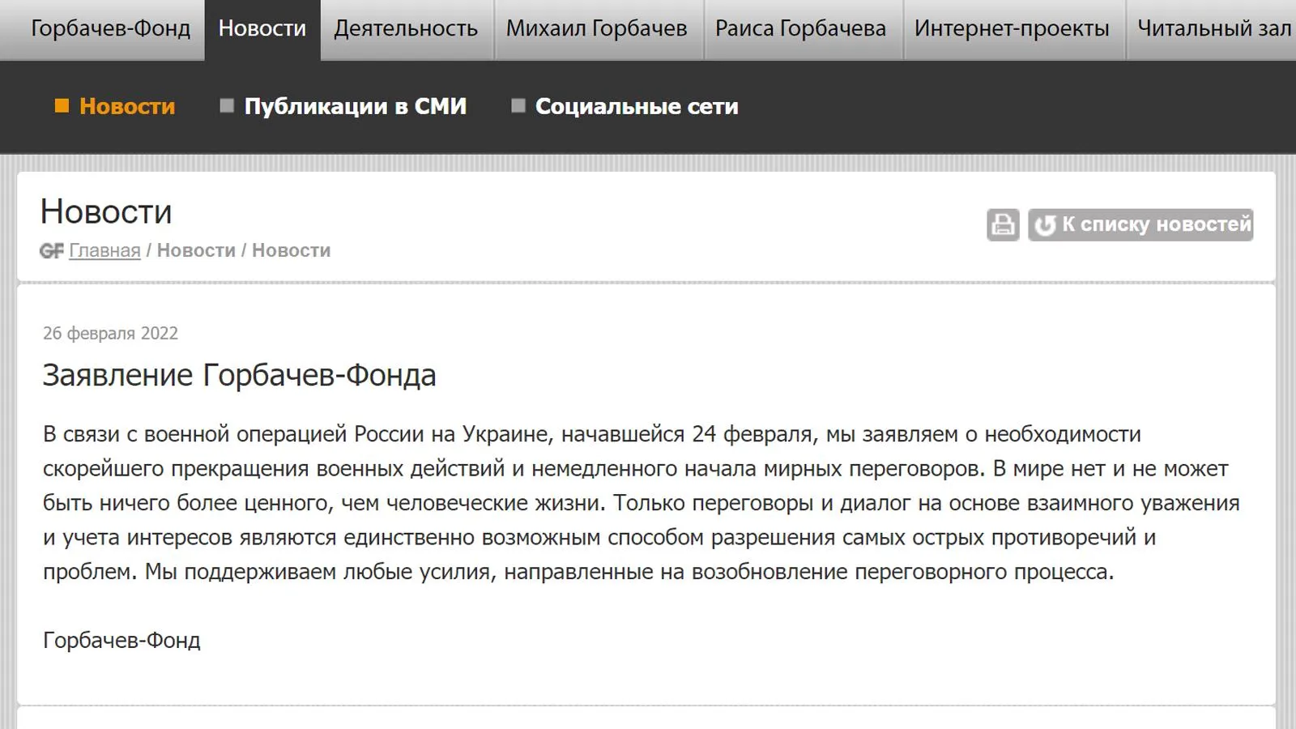The height and width of the screenshot is (729, 1296).
Task: Open the Деятельность menu tab
Action: coord(406,29)
